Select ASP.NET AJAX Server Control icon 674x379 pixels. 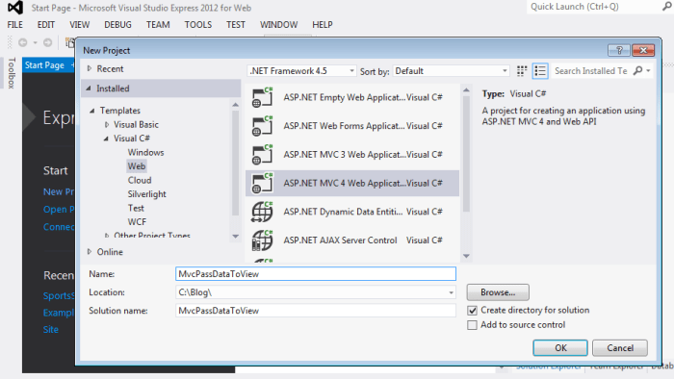(x=262, y=240)
